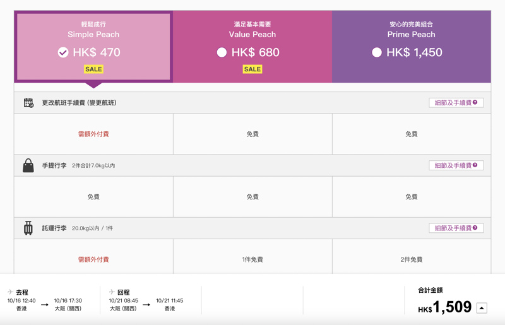Click the carry-on handbag icon

coord(28,165)
